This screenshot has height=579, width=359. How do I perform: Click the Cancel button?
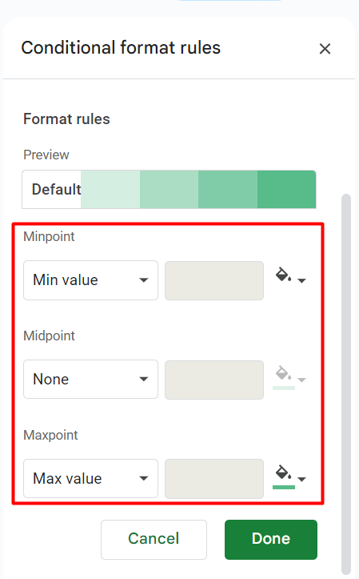click(x=154, y=540)
